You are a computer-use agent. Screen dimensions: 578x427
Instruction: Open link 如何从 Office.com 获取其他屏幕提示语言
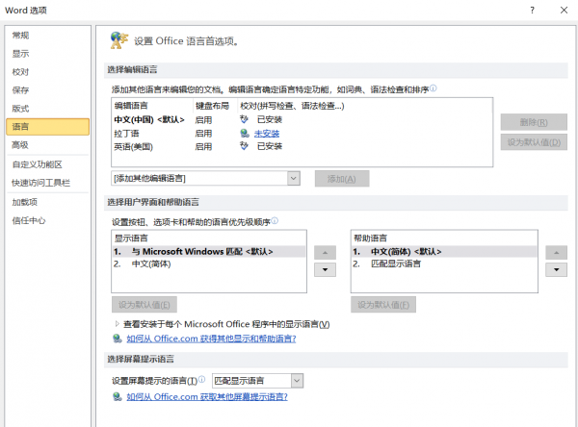pyautogui.click(x=207, y=397)
